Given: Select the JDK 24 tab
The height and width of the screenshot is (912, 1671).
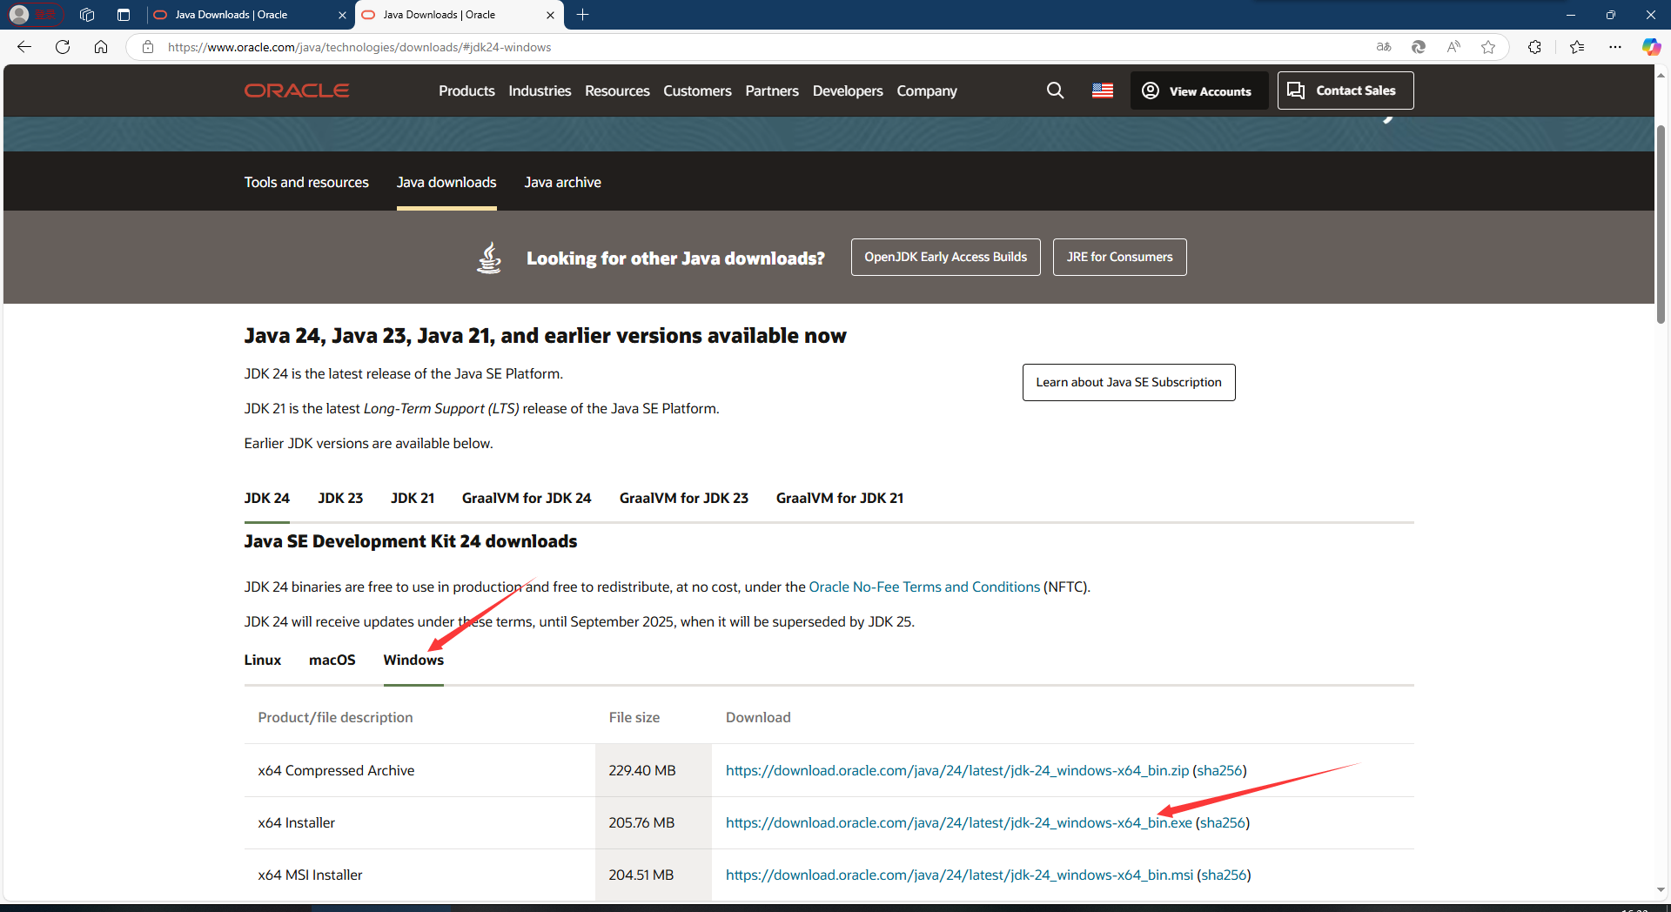Looking at the screenshot, I should click(x=267, y=498).
